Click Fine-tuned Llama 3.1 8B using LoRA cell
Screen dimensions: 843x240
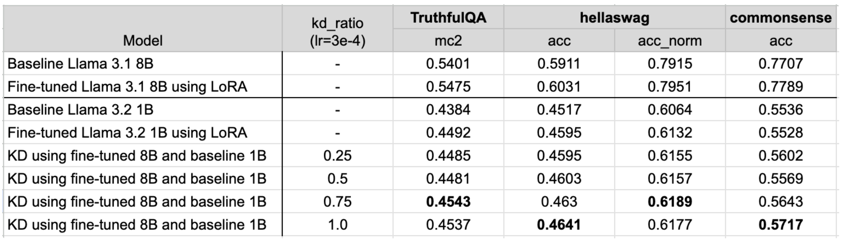[x=127, y=87]
